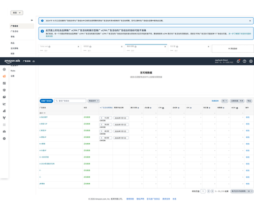Open the notifications bell
Viewport: 254px width, 203px height.
coord(238,61)
